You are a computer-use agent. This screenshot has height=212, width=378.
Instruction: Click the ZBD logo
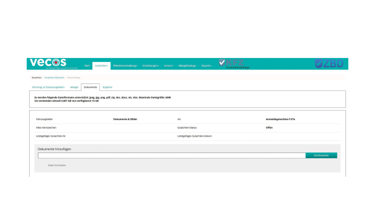point(329,63)
